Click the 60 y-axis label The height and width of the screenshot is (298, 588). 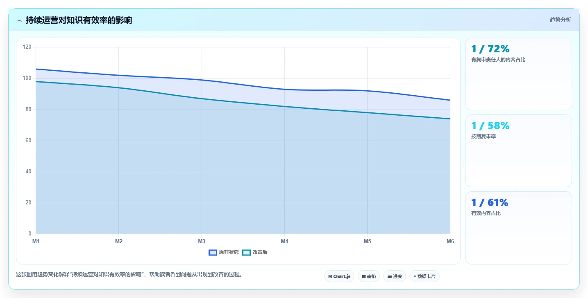(x=28, y=141)
